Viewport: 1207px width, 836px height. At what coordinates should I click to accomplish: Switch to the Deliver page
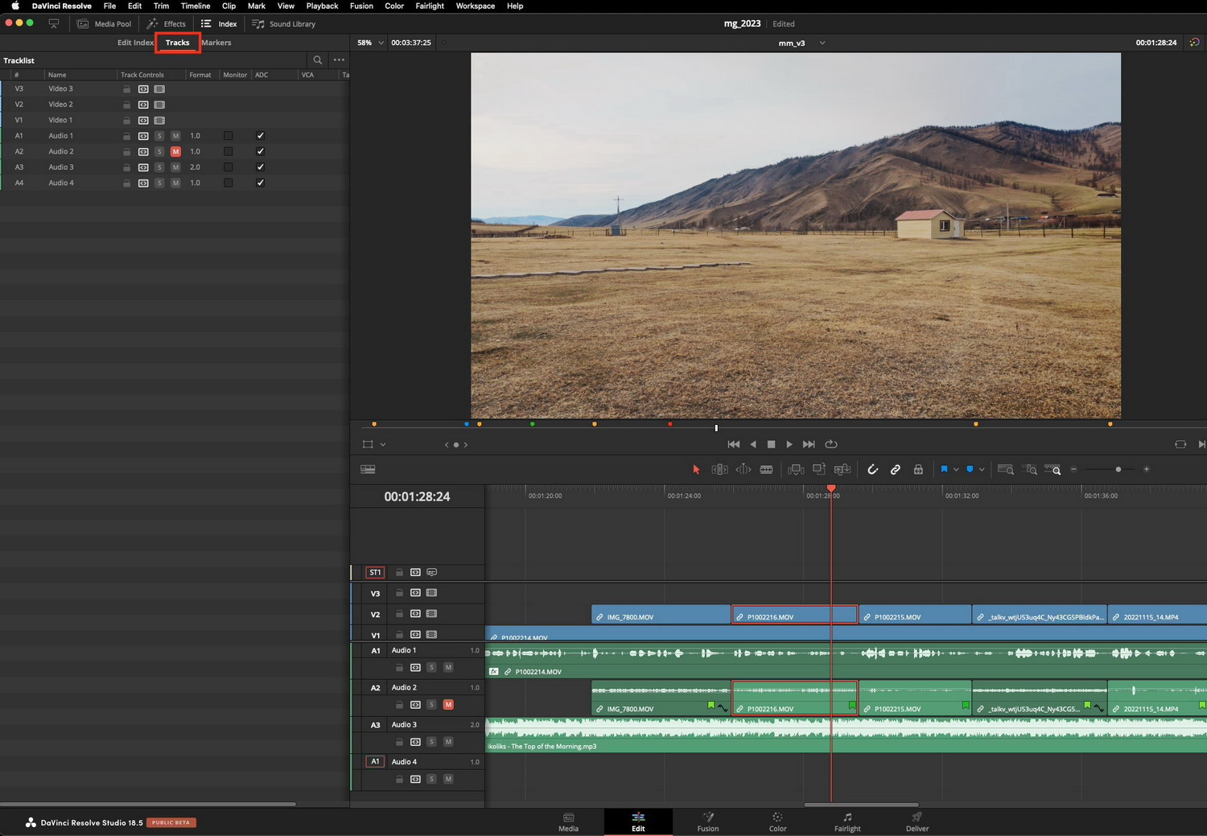pyautogui.click(x=917, y=822)
